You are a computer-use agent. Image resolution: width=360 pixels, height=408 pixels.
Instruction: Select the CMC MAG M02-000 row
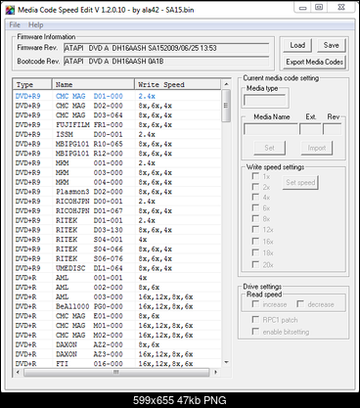[117, 335]
